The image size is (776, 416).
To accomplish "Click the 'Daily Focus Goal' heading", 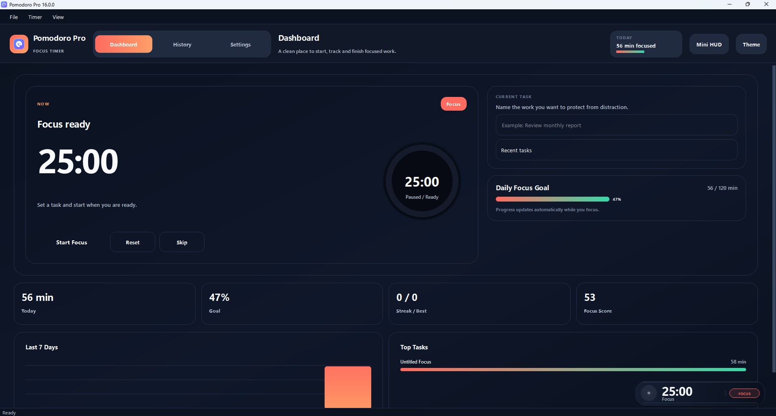I will click(x=522, y=188).
